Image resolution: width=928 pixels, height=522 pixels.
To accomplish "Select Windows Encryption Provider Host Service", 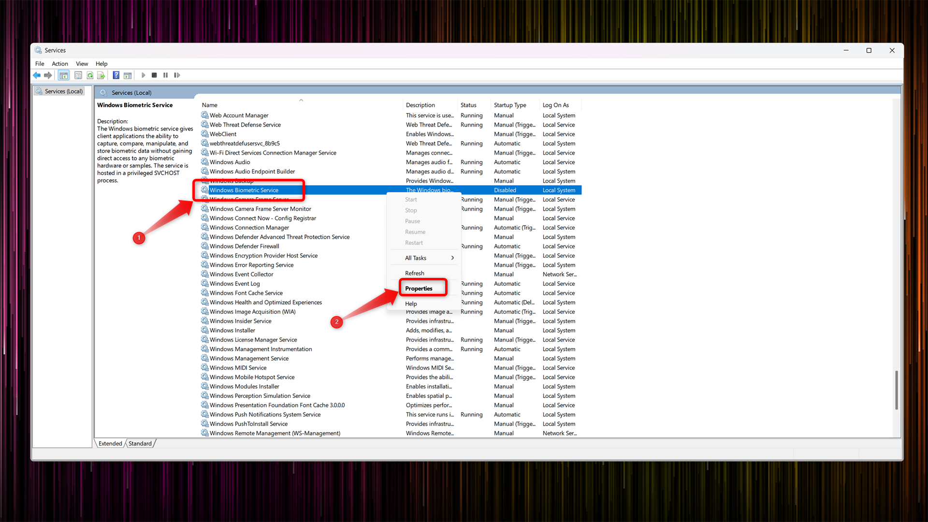I will click(x=263, y=256).
